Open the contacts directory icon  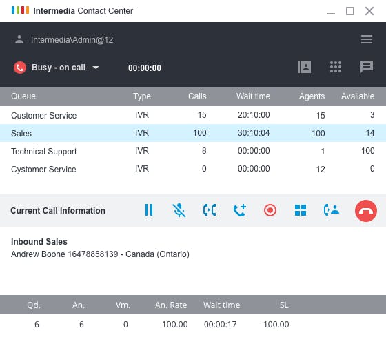(x=305, y=67)
